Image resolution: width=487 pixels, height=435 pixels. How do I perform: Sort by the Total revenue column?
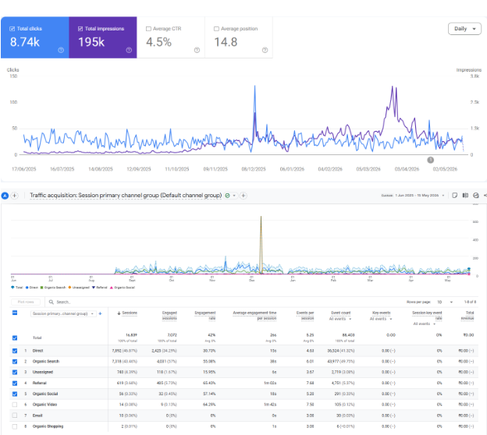(467, 315)
